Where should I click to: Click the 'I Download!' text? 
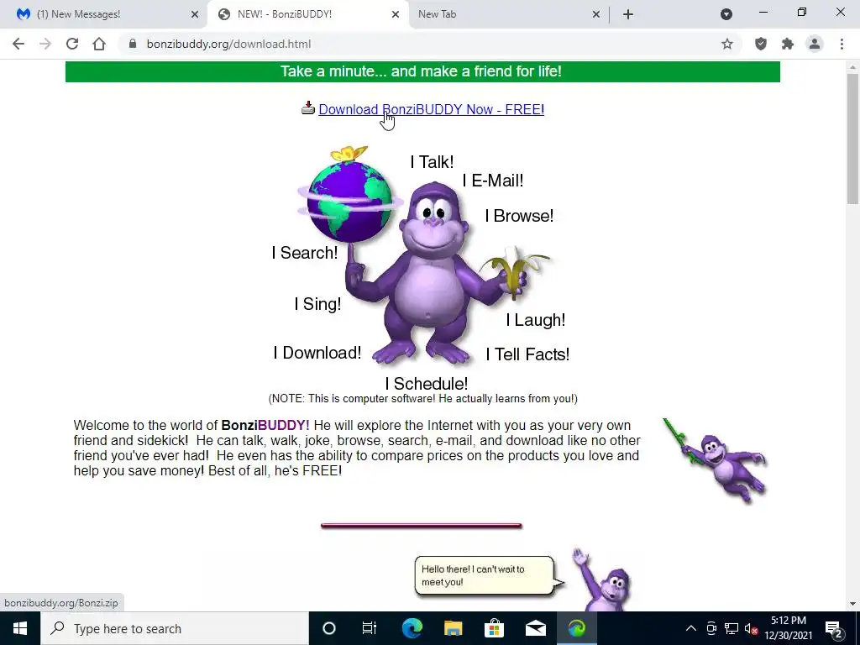pyautogui.click(x=317, y=353)
